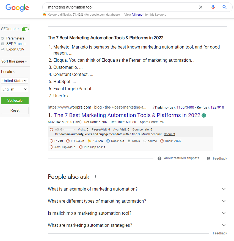Toggle SEOquake off
Image resolution: width=234 pixels, height=241 pixels.
(x=25, y=29)
